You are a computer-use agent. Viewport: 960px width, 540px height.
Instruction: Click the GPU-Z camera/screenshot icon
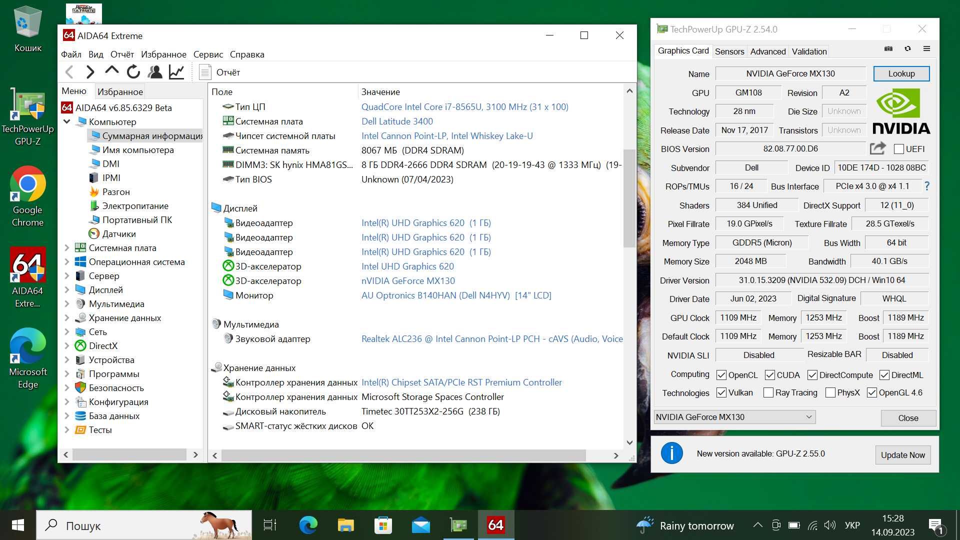(889, 49)
